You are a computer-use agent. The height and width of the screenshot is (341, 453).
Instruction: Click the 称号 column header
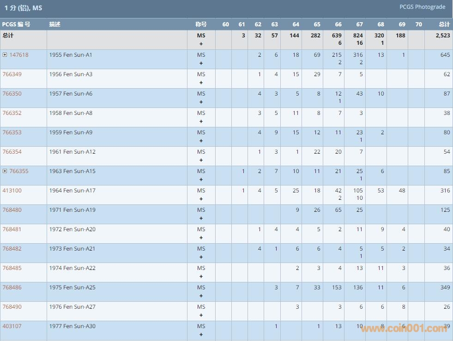click(x=201, y=24)
